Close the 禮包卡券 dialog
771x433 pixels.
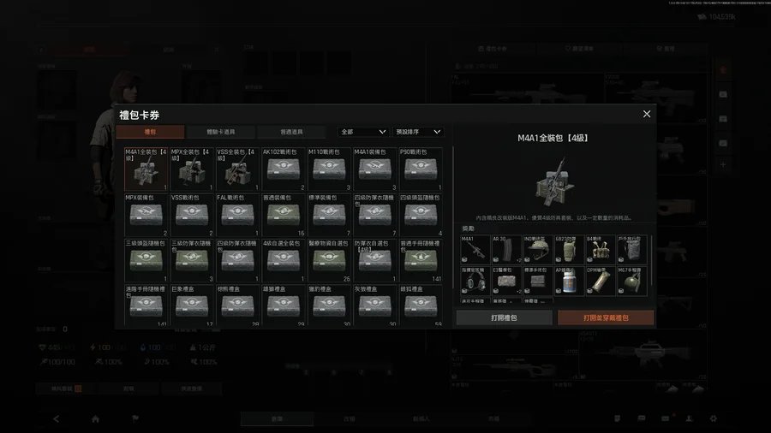point(647,114)
